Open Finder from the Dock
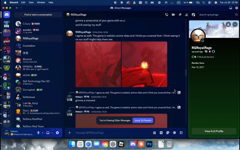 72,144
